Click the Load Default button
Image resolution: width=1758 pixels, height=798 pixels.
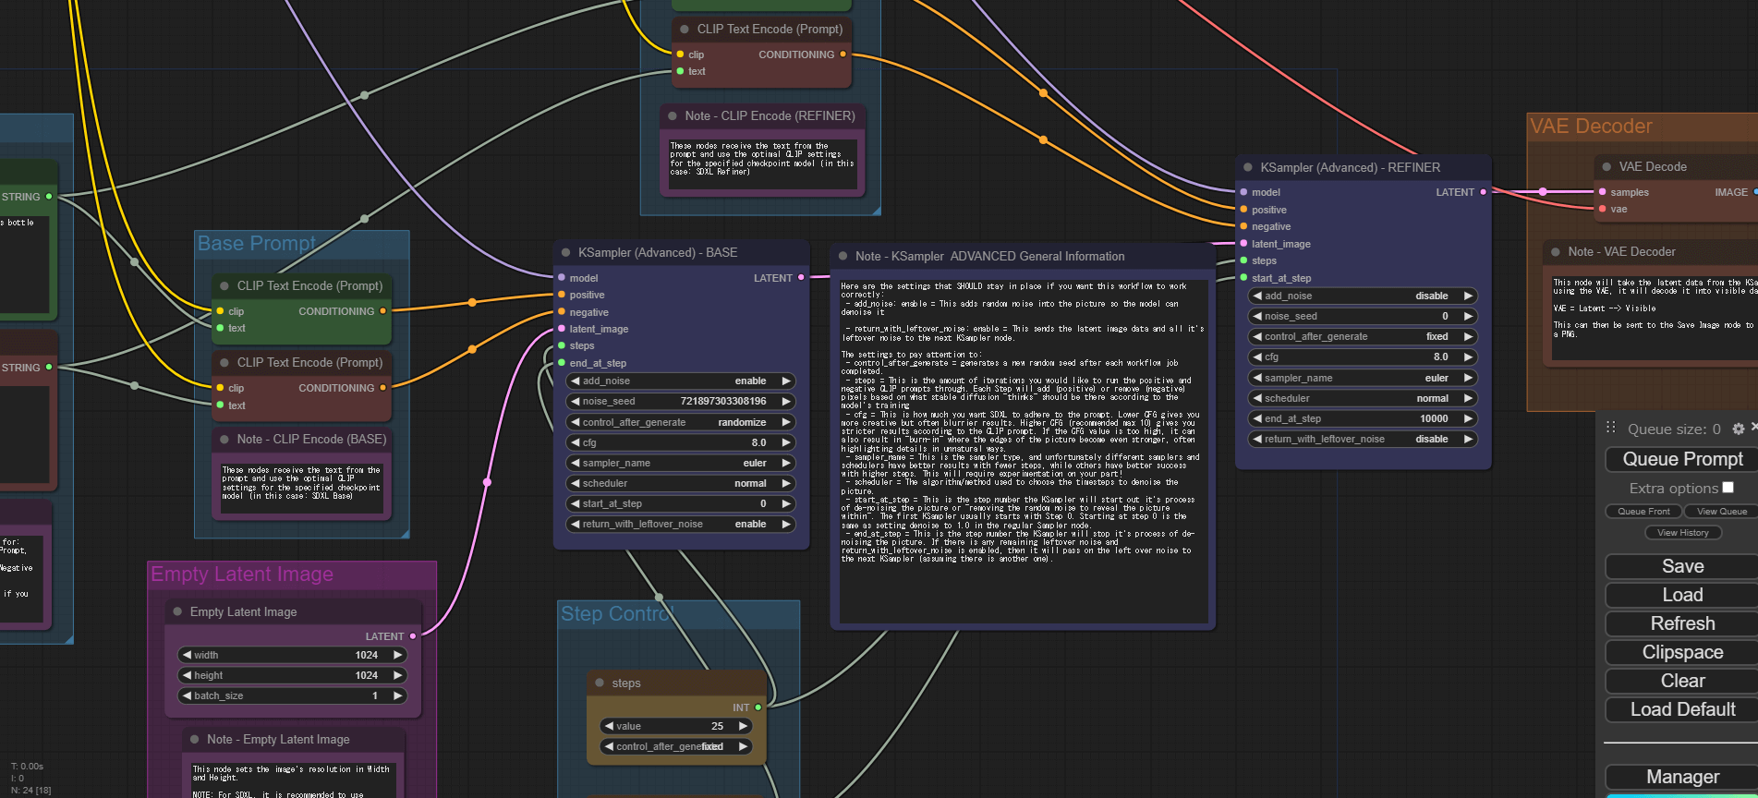point(1681,709)
